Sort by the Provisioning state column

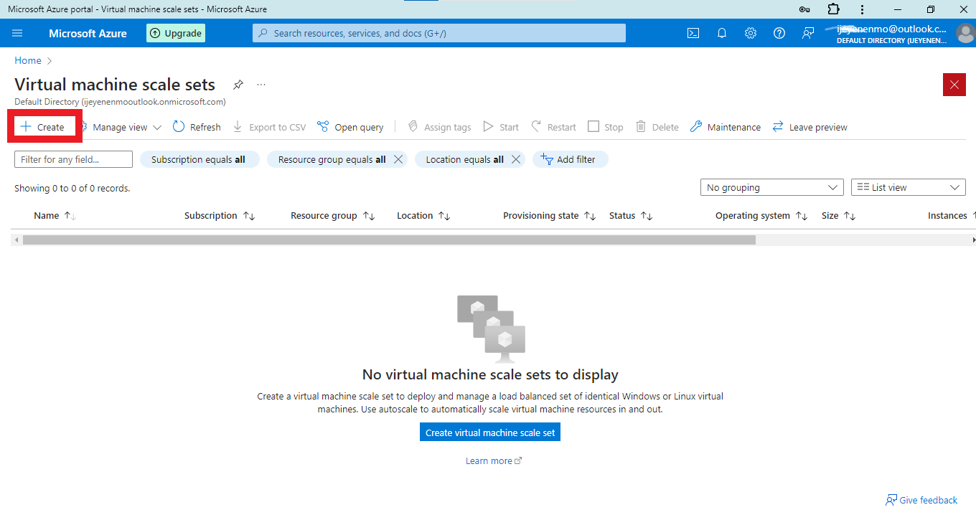pos(549,215)
